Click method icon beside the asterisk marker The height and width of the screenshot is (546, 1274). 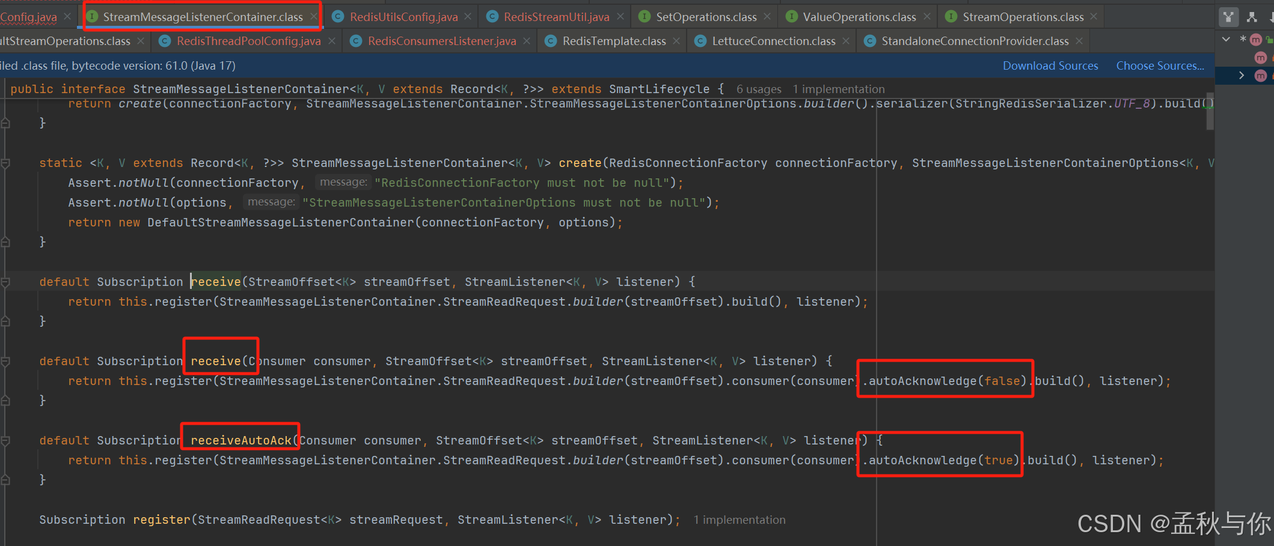(x=1256, y=40)
